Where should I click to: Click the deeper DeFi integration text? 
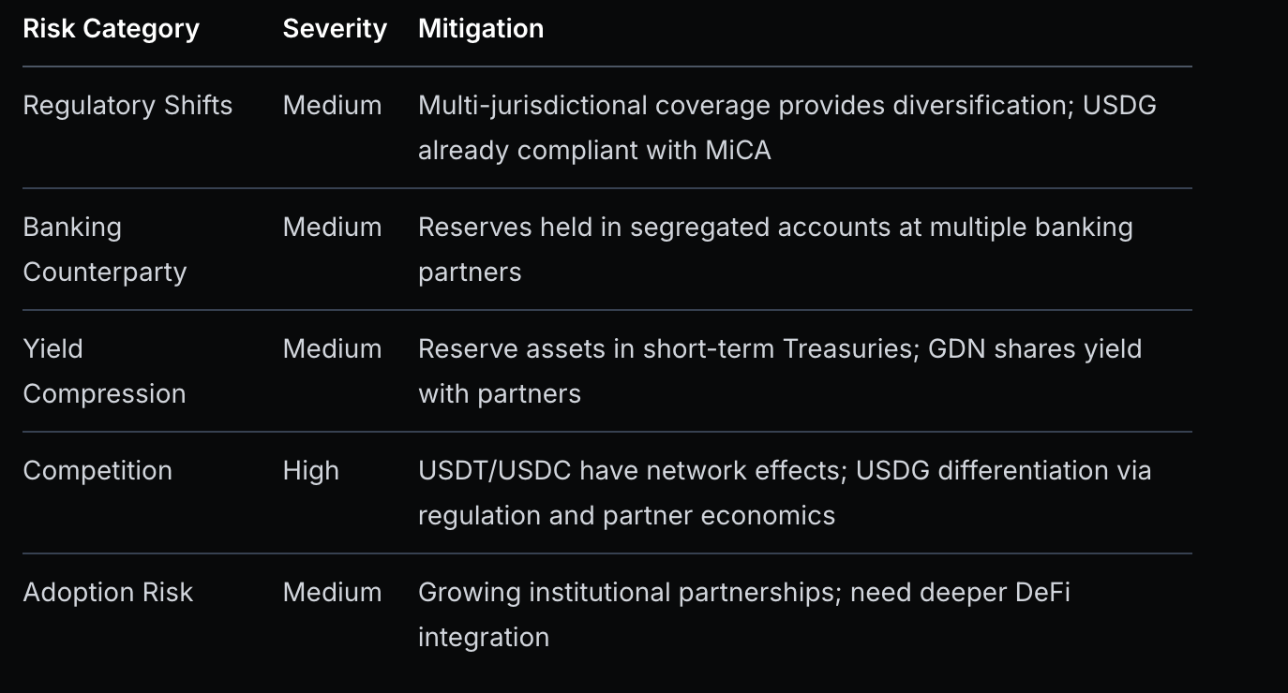pyautogui.click(x=744, y=614)
